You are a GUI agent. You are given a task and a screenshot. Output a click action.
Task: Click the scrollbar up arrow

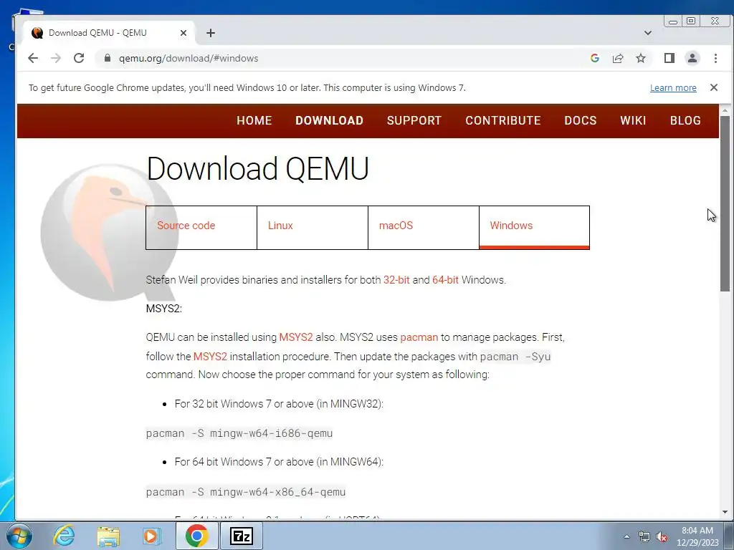[725, 111]
